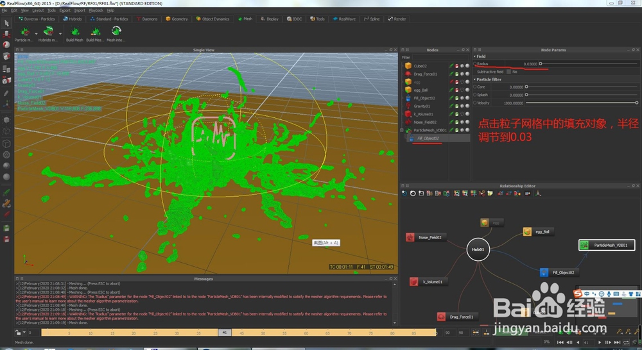Switch to the Daemons shelf tab
Screen dimensions: 642x350
(147, 19)
